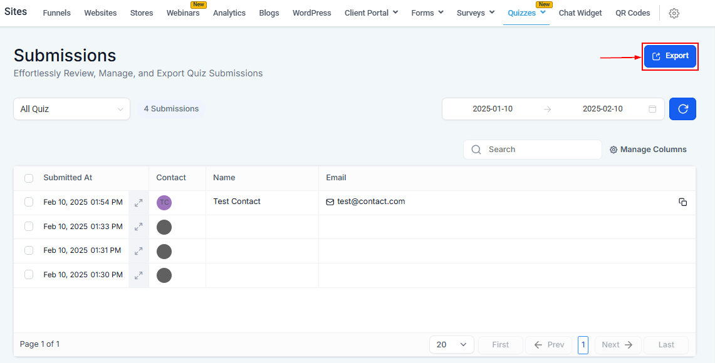Click the Manage Columns gear icon
The height and width of the screenshot is (363, 715).
point(613,150)
